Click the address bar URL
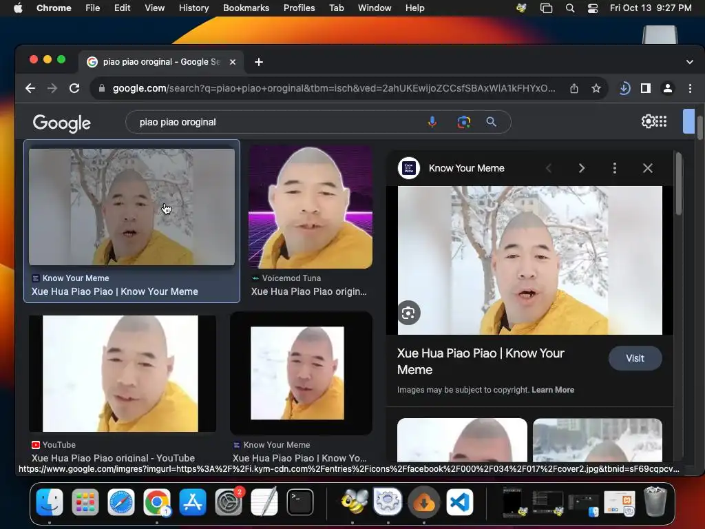Image resolution: width=705 pixels, height=529 pixels. [334, 88]
